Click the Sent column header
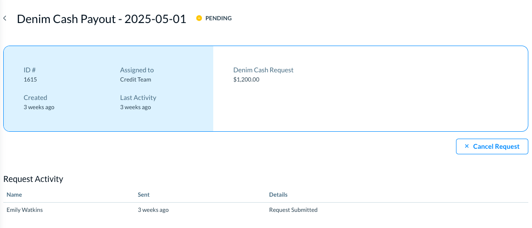The image size is (532, 228). pyautogui.click(x=143, y=195)
